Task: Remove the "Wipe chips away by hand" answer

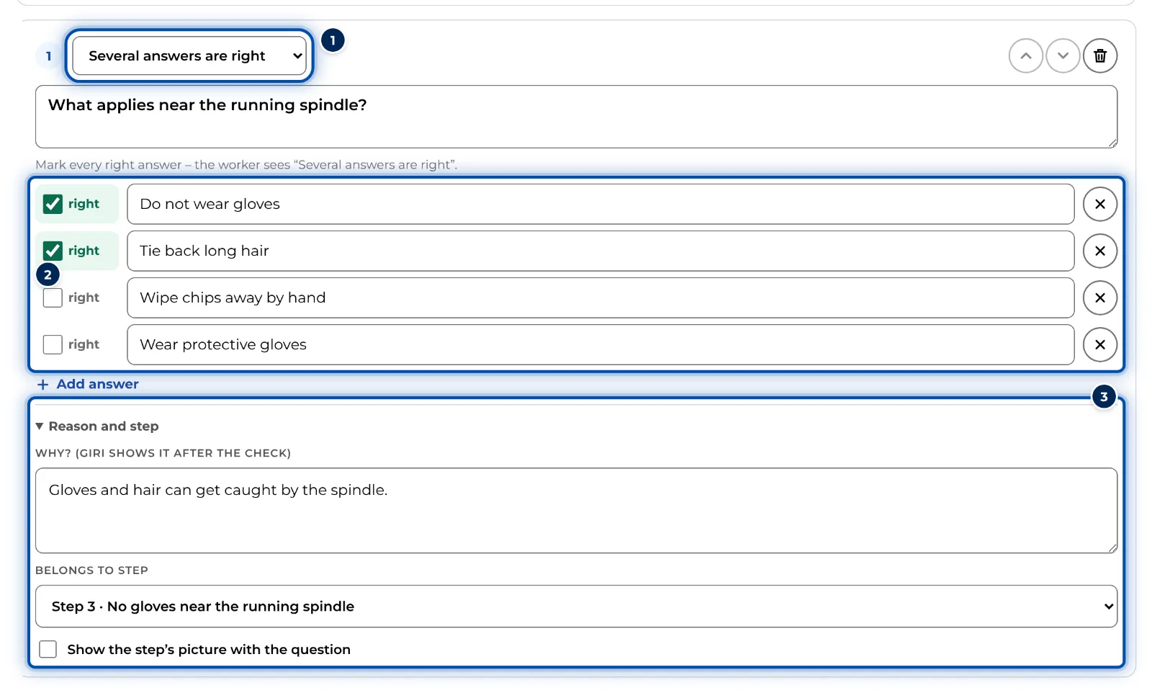Action: (1100, 297)
